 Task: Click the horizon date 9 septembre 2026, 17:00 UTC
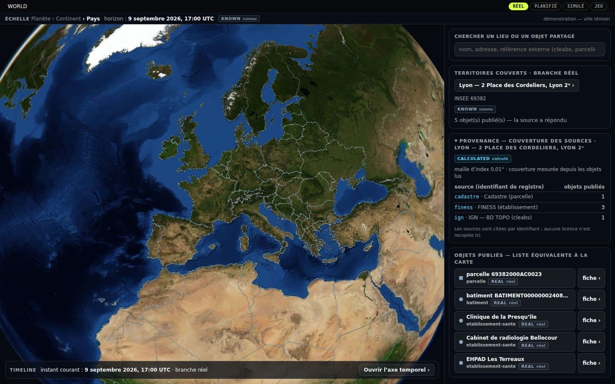tap(171, 19)
